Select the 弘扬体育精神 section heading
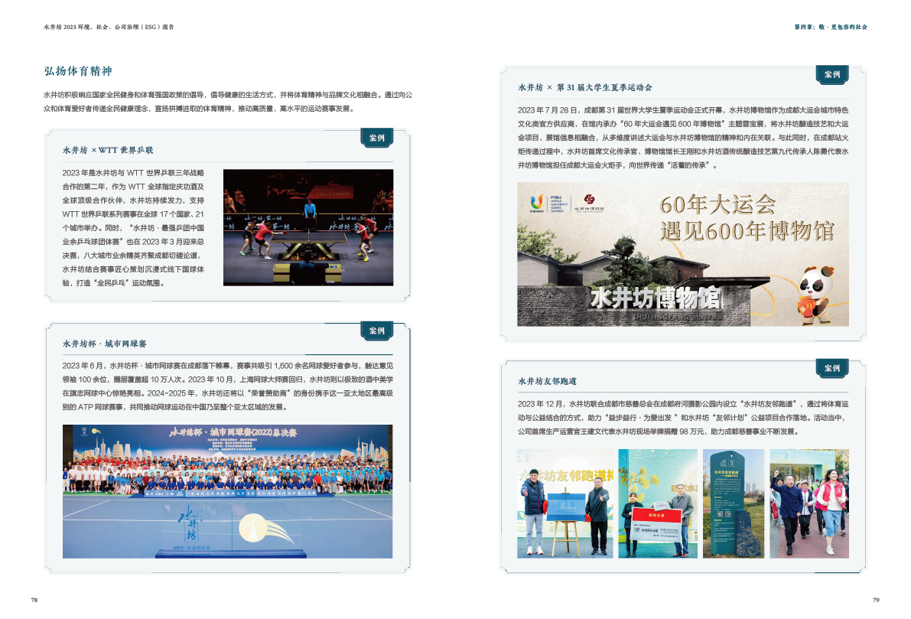This screenshot has height=619, width=911. (x=78, y=71)
